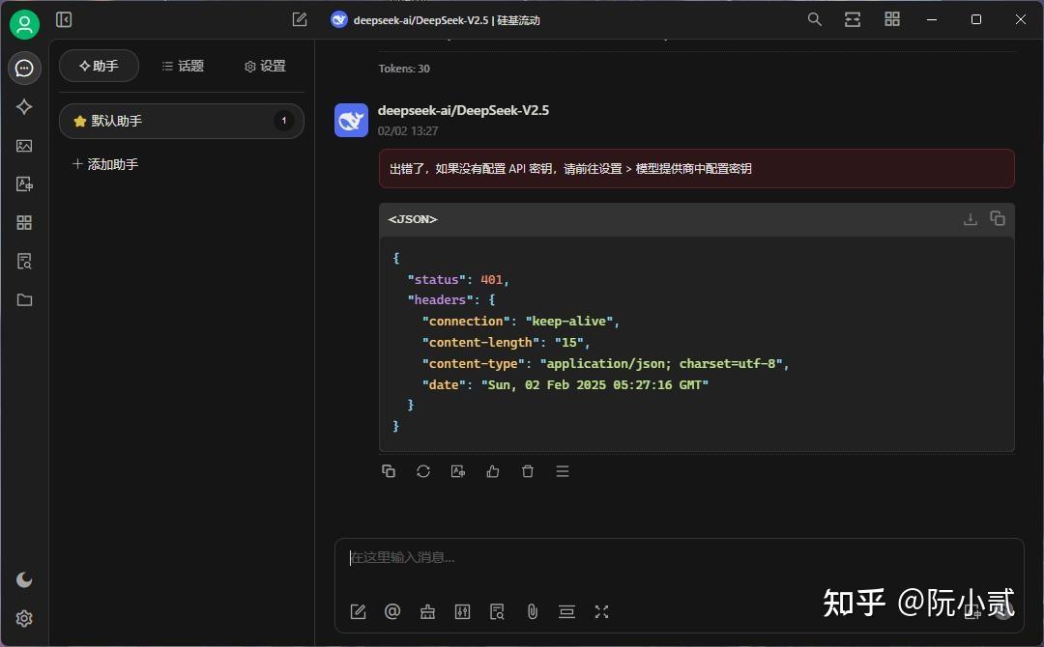Click 添加助手 to add an assistant

click(x=105, y=164)
